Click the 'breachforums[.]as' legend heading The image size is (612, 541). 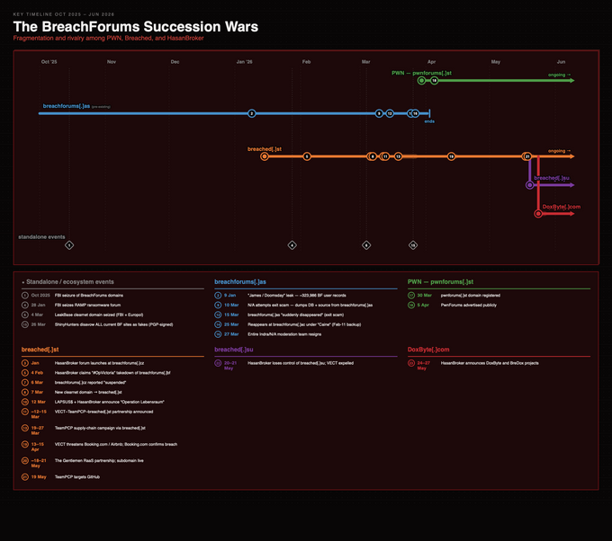pyautogui.click(x=240, y=282)
